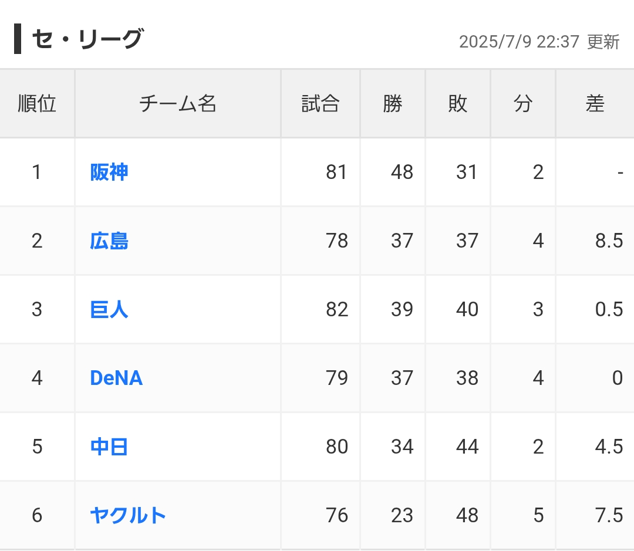Click the セ・リーグ section heading
The width and height of the screenshot is (634, 551).
tap(87, 39)
